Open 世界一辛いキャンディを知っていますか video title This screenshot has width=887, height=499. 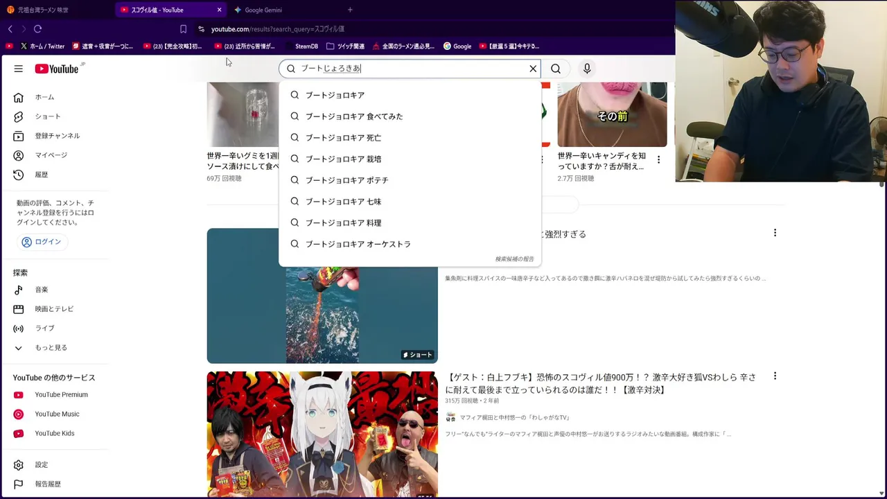pyautogui.click(x=601, y=161)
